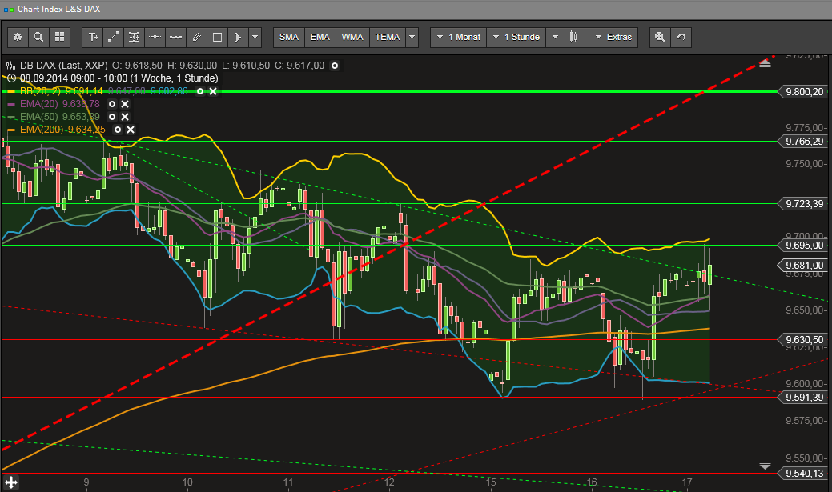Add an SMA indicator
Screen dimensions: 832x492
(x=288, y=37)
